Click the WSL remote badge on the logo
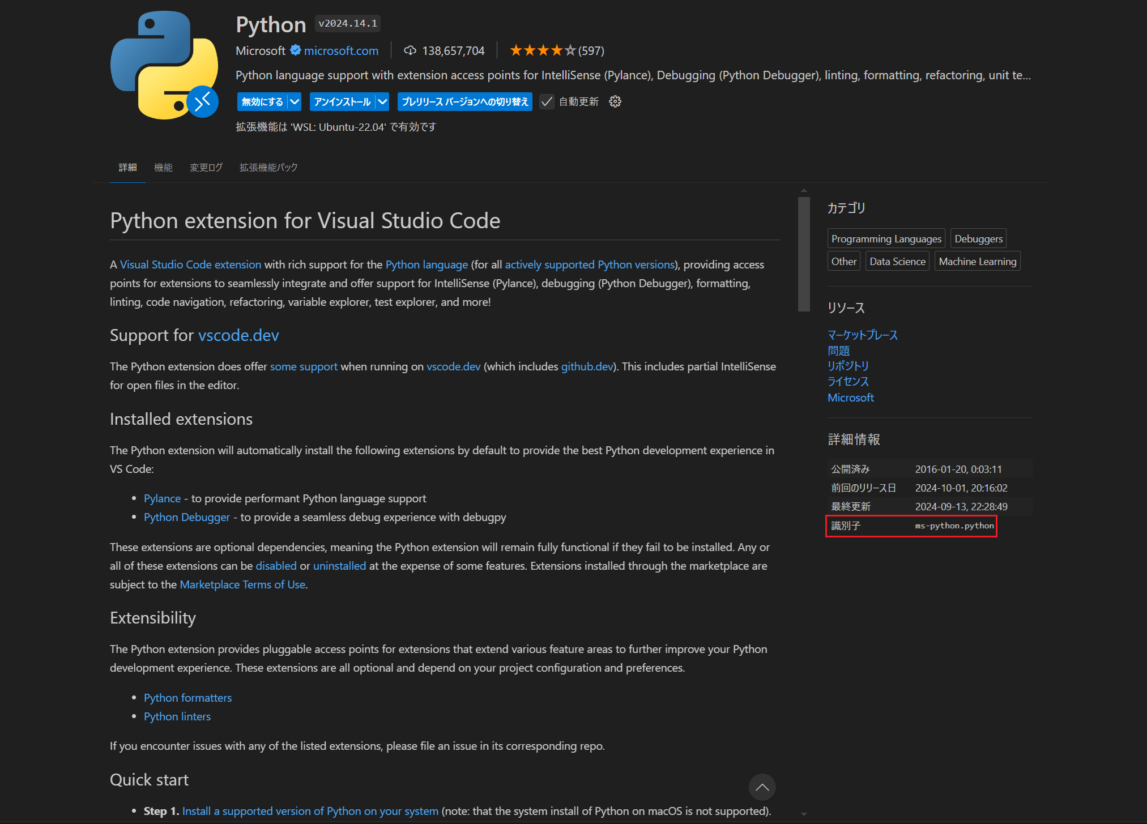Image resolution: width=1147 pixels, height=824 pixels. (x=202, y=103)
